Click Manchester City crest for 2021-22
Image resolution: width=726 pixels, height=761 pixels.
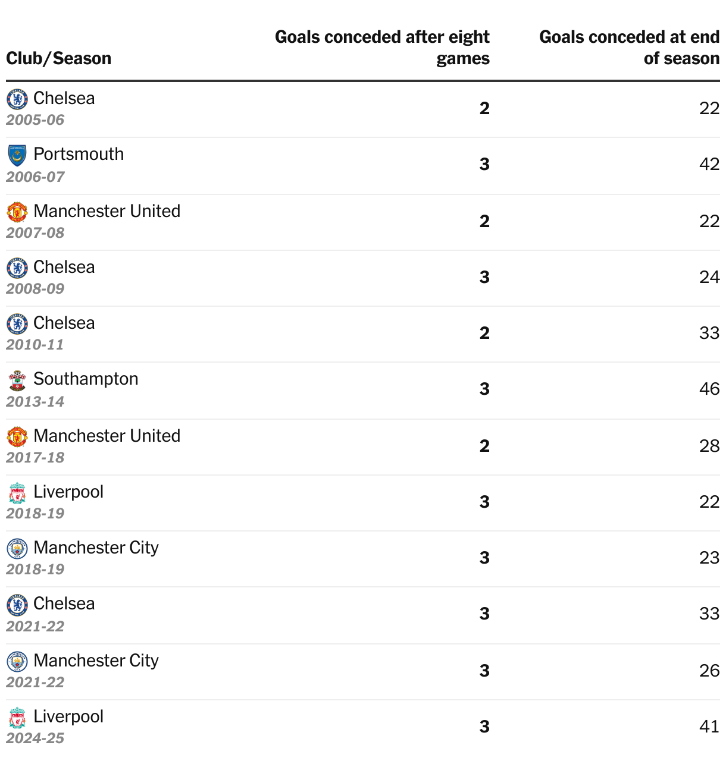coord(17,661)
